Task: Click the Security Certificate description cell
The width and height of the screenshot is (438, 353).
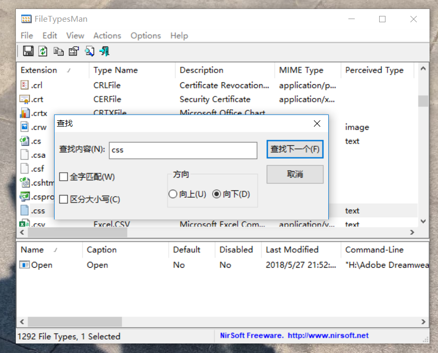Action: click(215, 99)
